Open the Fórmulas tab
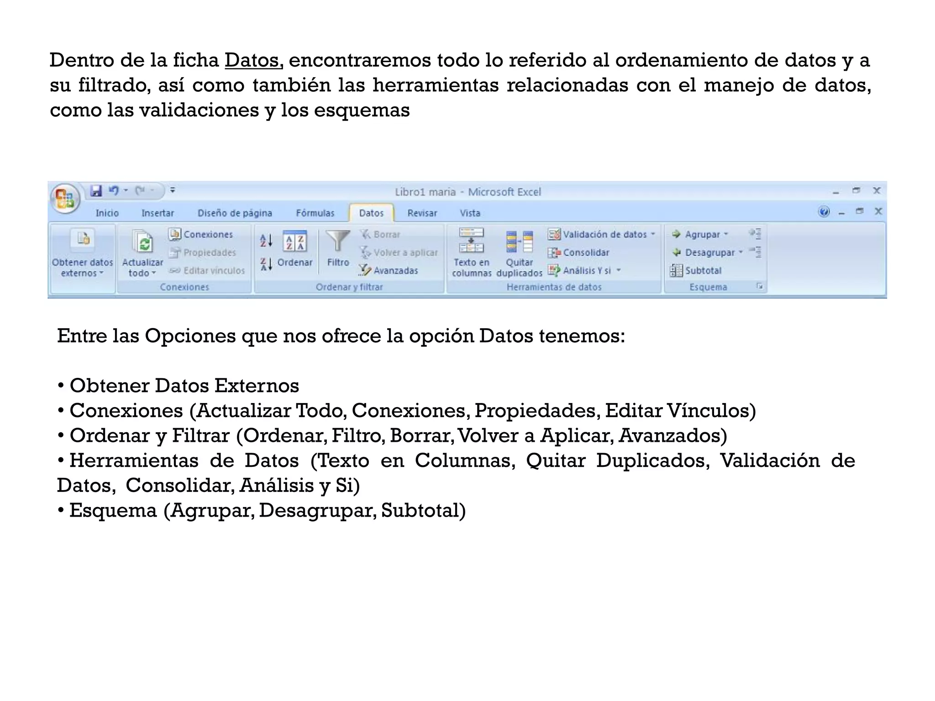 pyautogui.click(x=315, y=213)
